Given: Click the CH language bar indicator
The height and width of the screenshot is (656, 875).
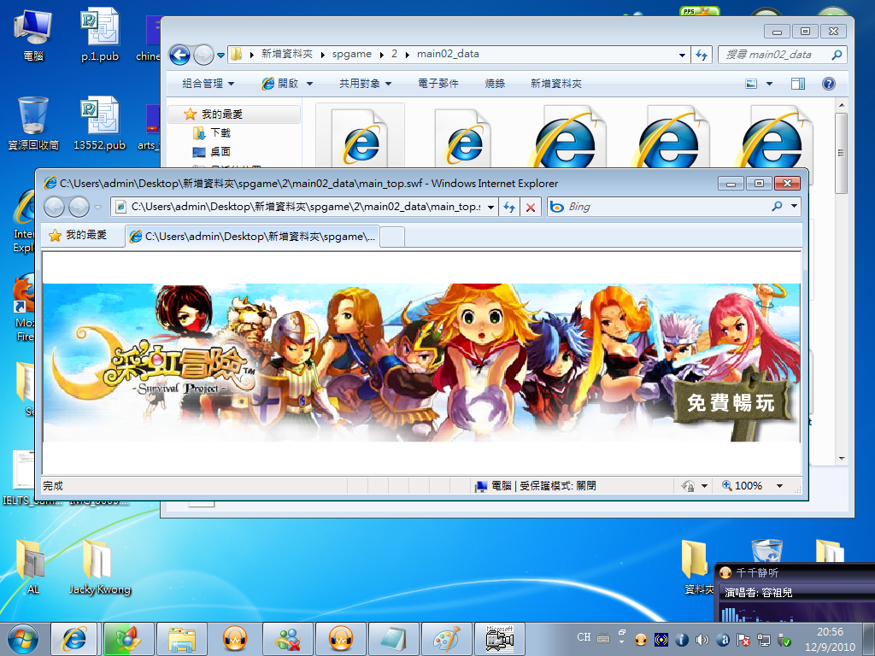Looking at the screenshot, I should (584, 637).
